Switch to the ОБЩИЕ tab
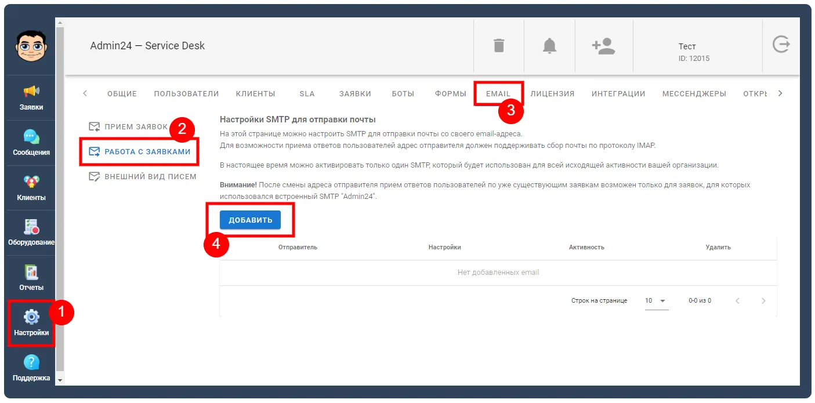 [x=122, y=93]
